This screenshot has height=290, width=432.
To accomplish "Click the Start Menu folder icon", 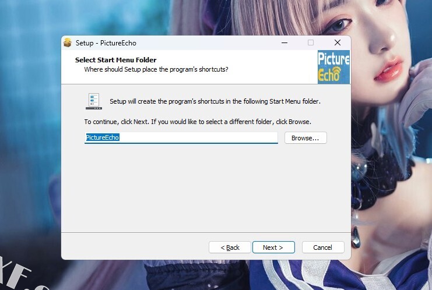I will [94, 101].
